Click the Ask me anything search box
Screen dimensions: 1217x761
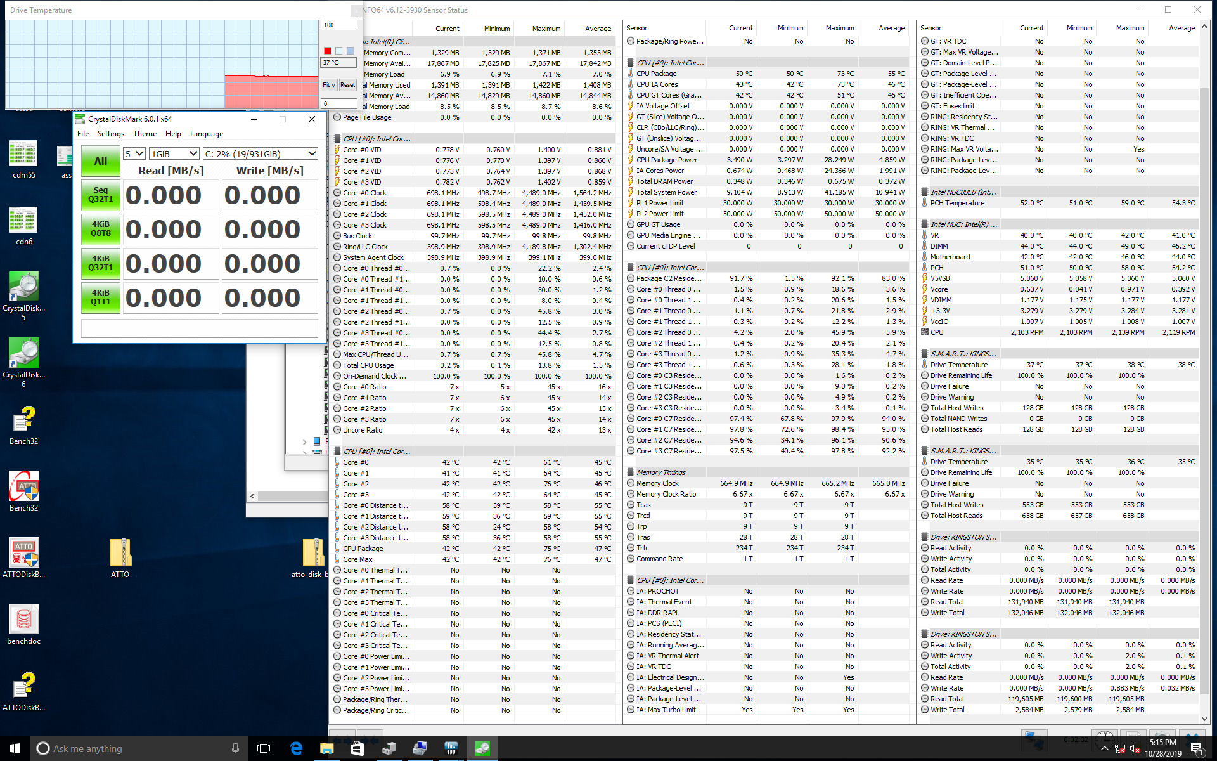click(x=139, y=748)
